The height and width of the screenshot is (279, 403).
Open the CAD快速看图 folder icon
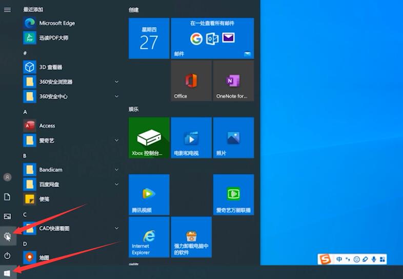30,229
